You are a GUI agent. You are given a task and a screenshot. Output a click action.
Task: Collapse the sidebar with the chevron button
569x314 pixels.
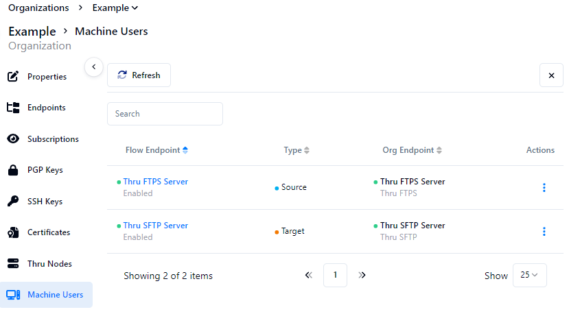(x=93, y=67)
